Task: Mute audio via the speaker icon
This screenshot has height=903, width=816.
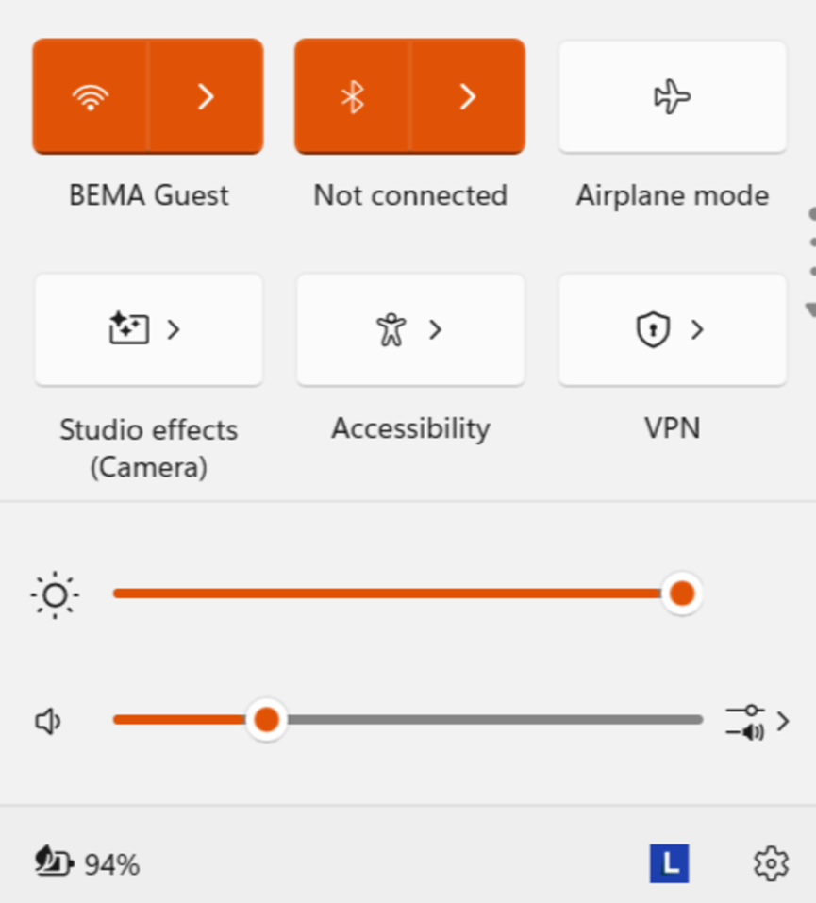Action: click(x=48, y=721)
